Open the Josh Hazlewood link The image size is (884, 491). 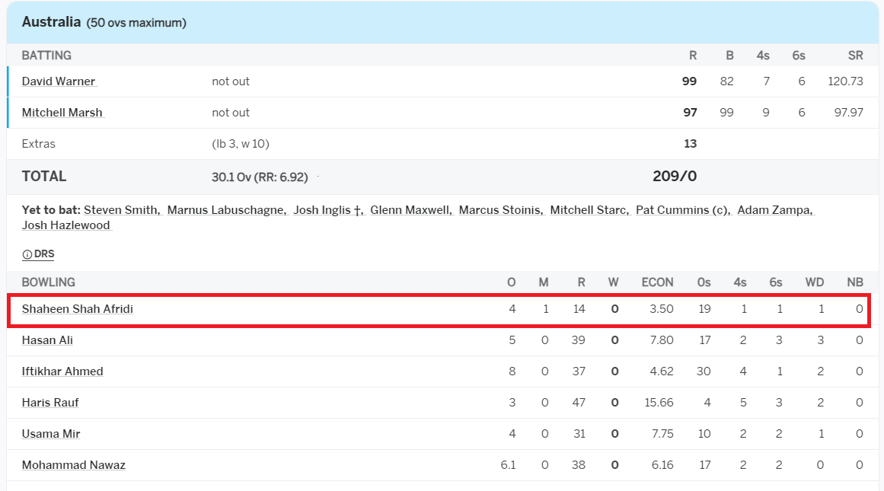coord(66,225)
